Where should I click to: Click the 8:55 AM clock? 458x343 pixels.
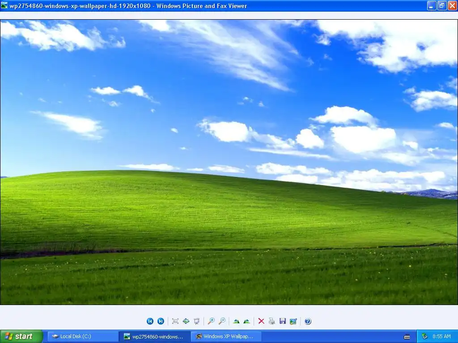[x=441, y=336]
